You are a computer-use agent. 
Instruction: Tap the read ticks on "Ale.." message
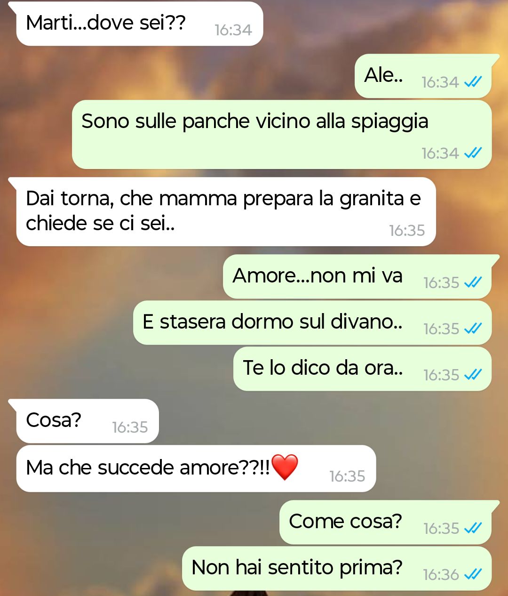click(473, 82)
